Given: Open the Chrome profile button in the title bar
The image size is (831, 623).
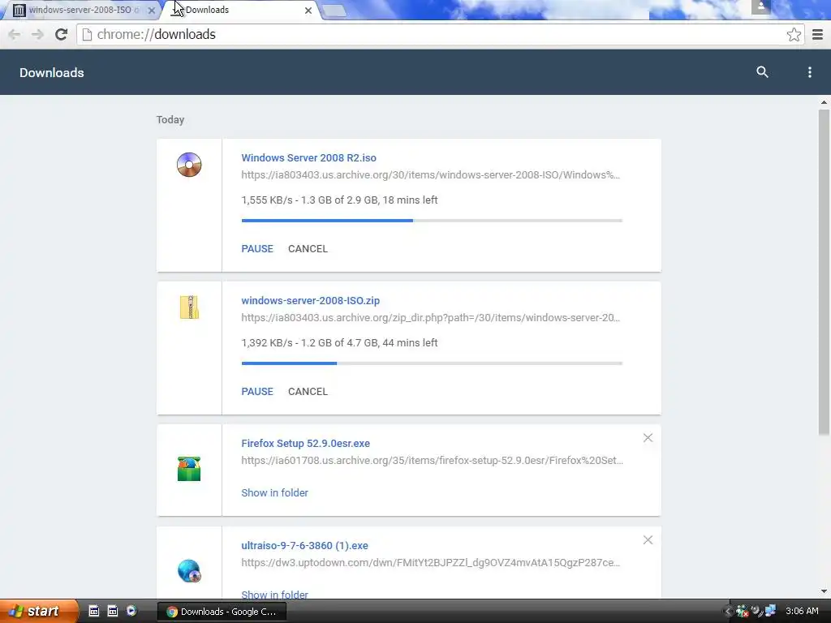Looking at the screenshot, I should (x=760, y=6).
